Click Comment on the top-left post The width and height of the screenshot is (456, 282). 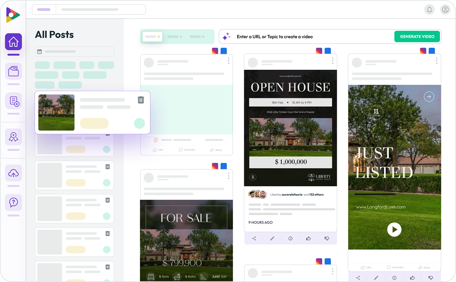tap(187, 150)
